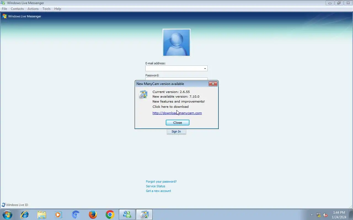Click the network tray icon
353x220 pixels.
319,215
